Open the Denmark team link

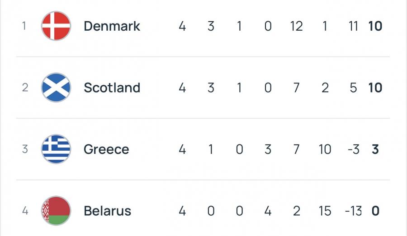point(112,26)
